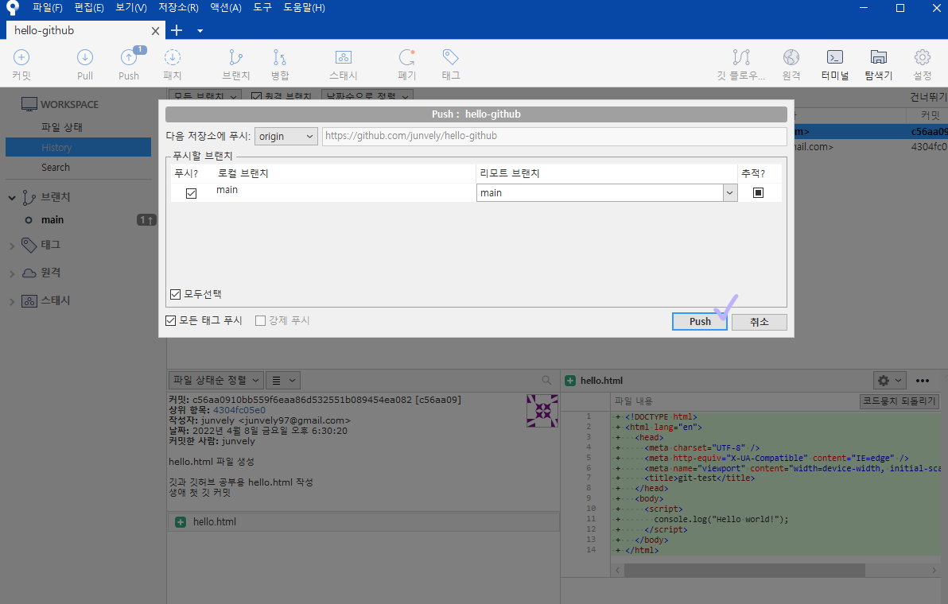948x604 pixels.
Task: Click the 코드뭉치 되돌리기 button
Action: pyautogui.click(x=899, y=401)
